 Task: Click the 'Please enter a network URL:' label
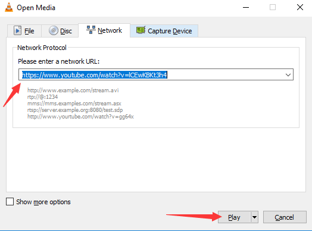58,61
